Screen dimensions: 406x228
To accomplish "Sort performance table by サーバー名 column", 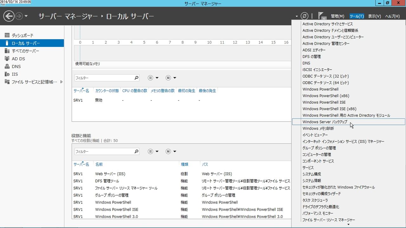I will coord(81,91).
